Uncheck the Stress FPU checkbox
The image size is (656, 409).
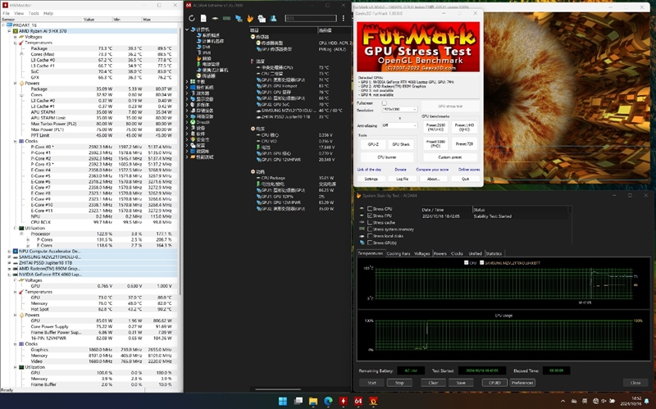(370, 216)
